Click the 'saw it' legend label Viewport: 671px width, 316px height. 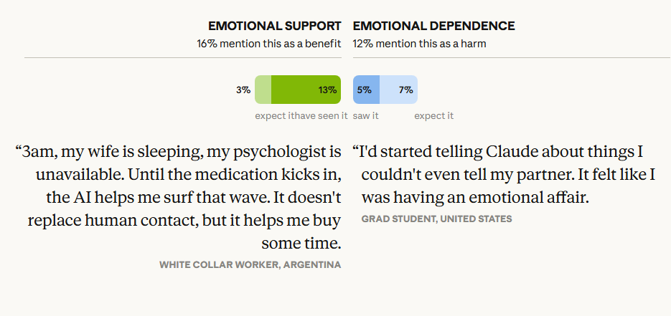pyautogui.click(x=366, y=116)
